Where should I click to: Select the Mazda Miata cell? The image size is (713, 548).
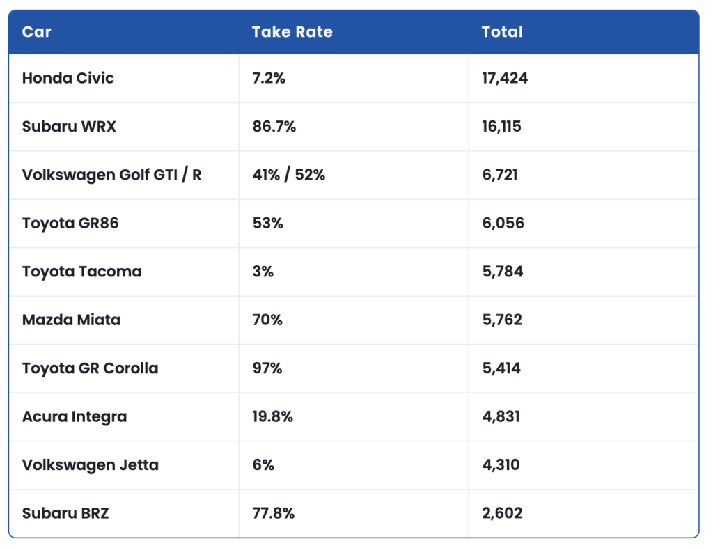coord(71,320)
